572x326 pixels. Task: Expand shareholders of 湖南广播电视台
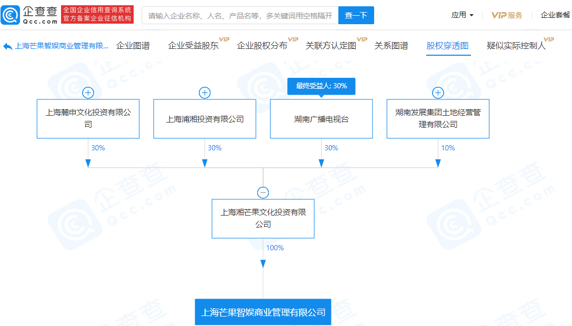coord(322,92)
